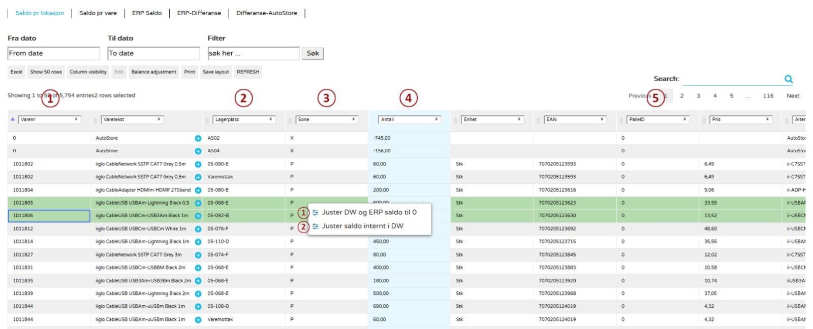Open the Show 50 rows dropdown
Screen dimensions: 813x329
(x=46, y=72)
